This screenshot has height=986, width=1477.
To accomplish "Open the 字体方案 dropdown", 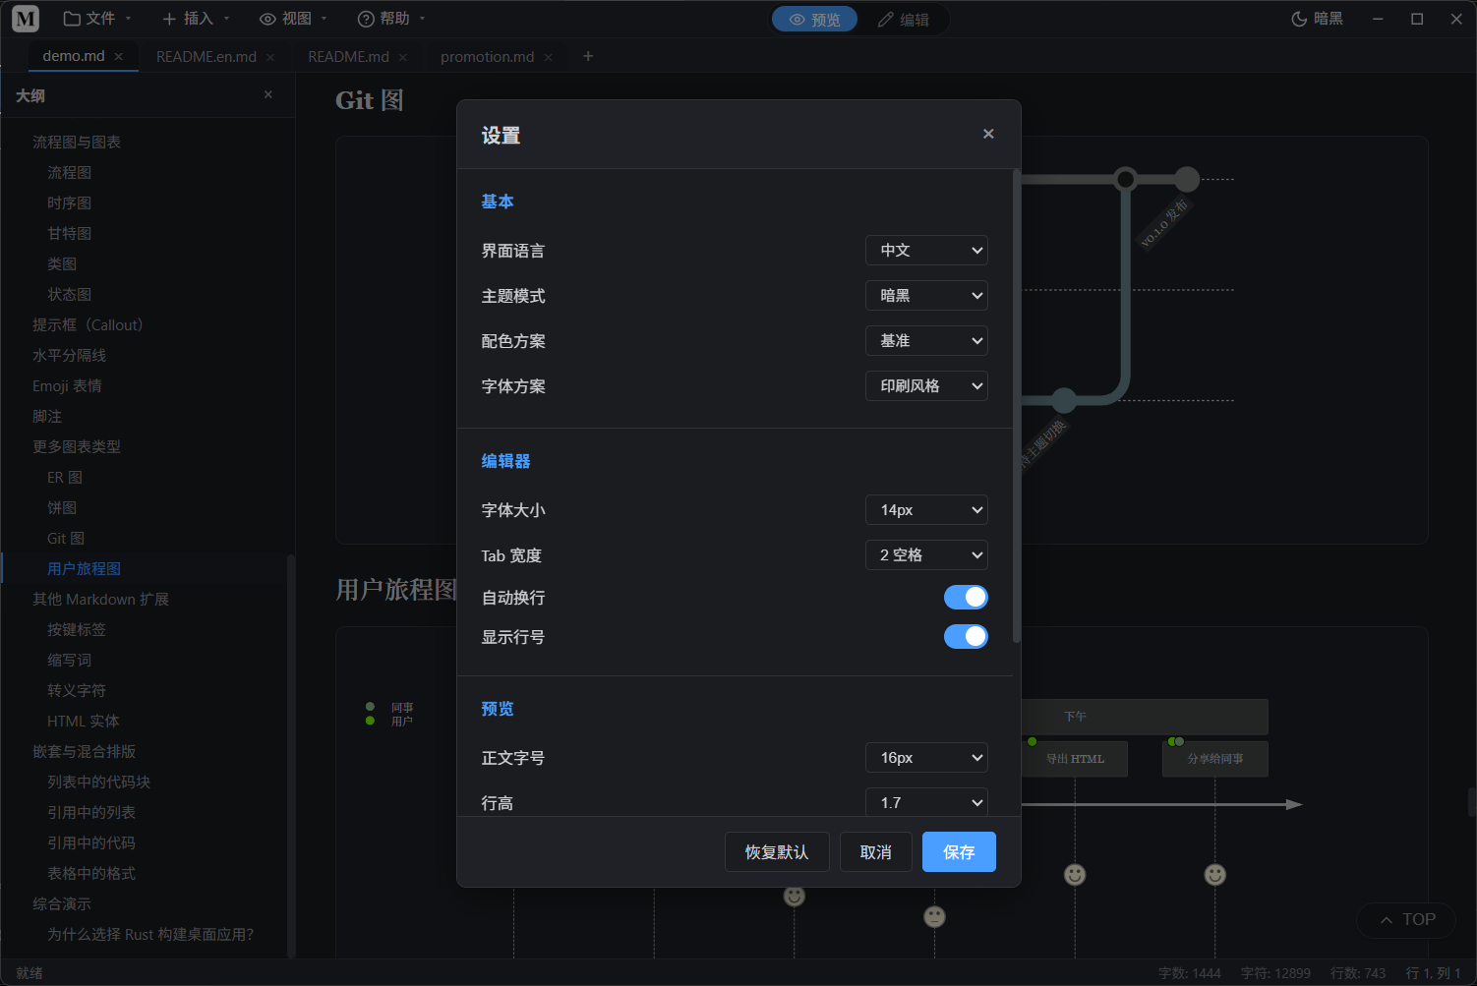I will click(x=926, y=385).
